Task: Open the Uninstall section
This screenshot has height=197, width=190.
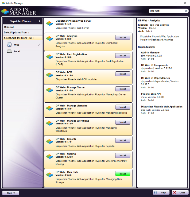Action: [x=23, y=27]
